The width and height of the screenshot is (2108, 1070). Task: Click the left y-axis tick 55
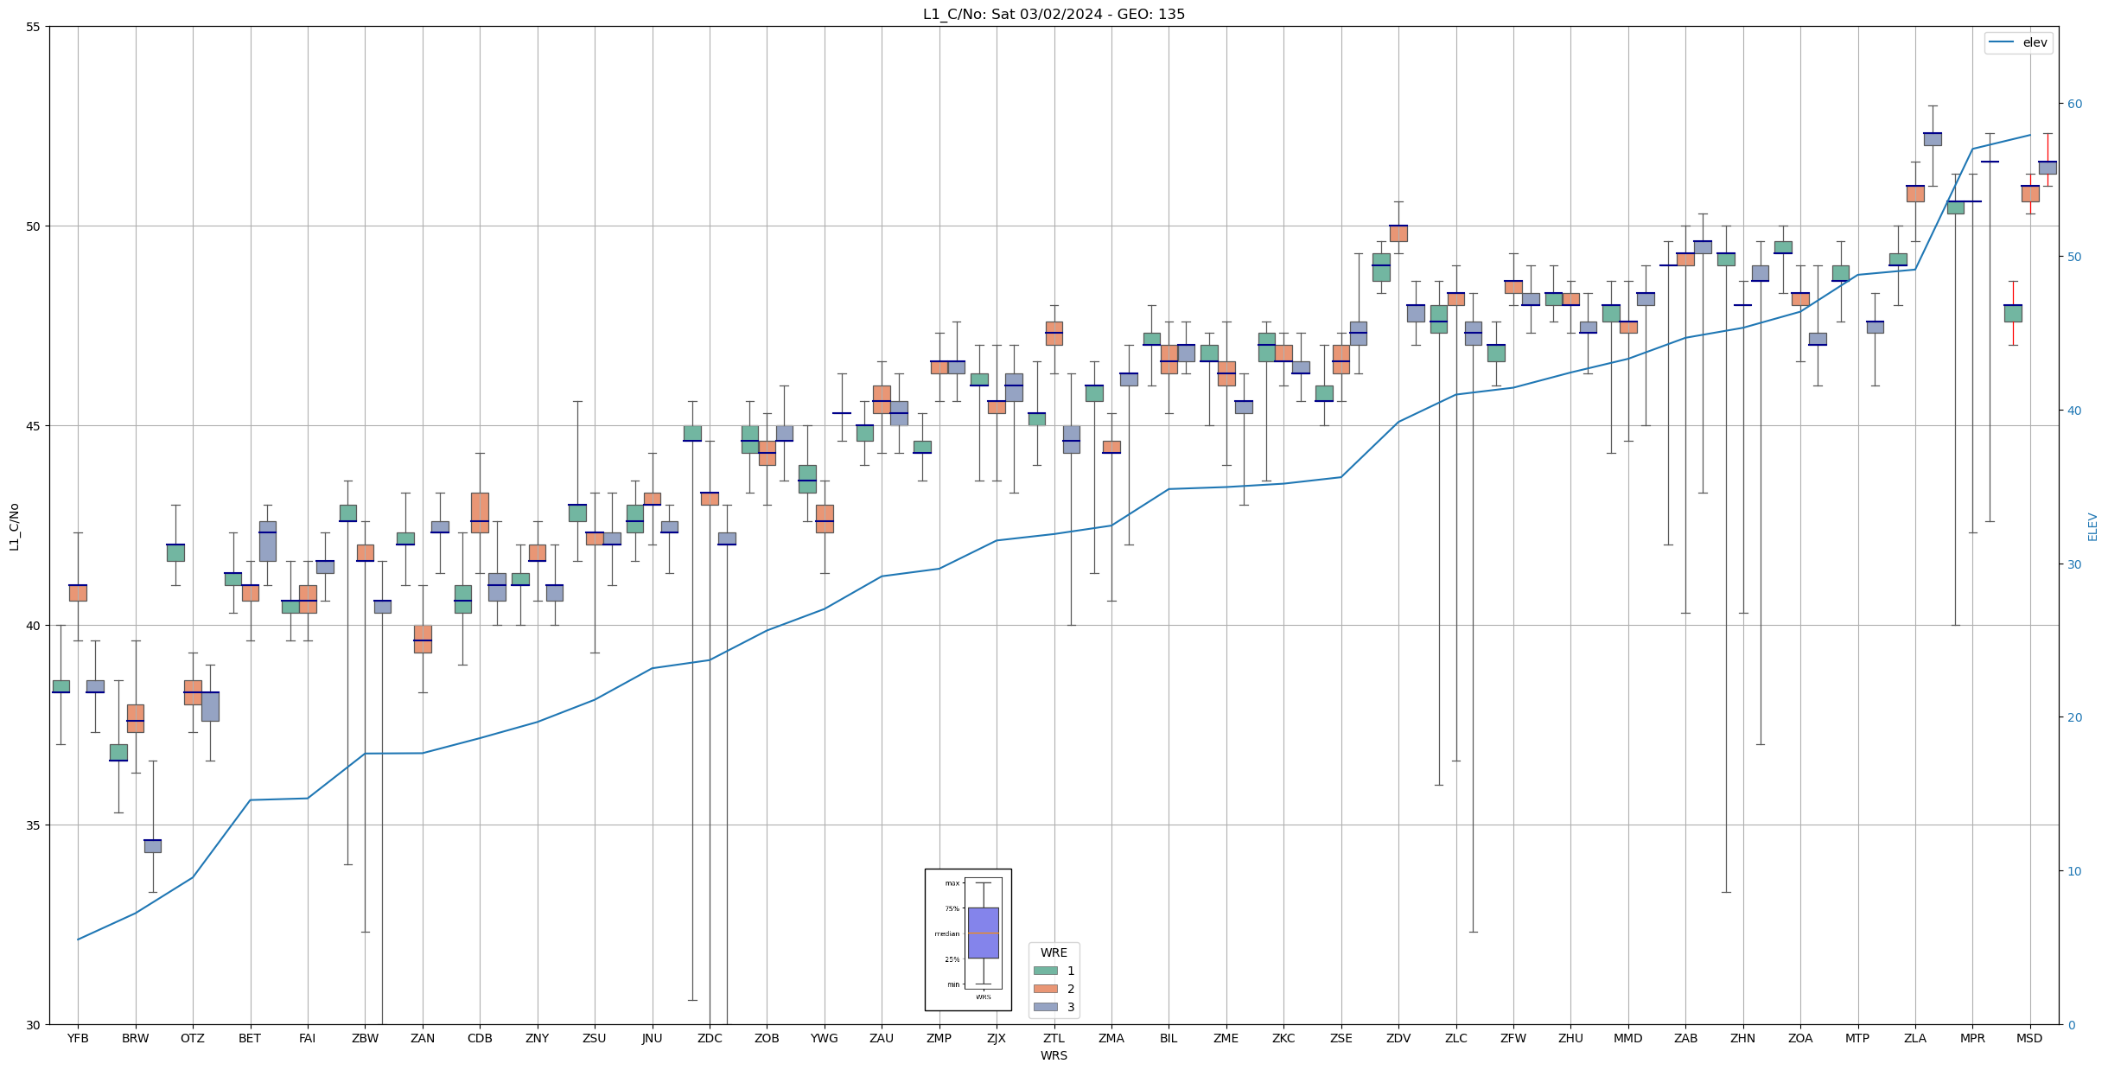click(34, 27)
